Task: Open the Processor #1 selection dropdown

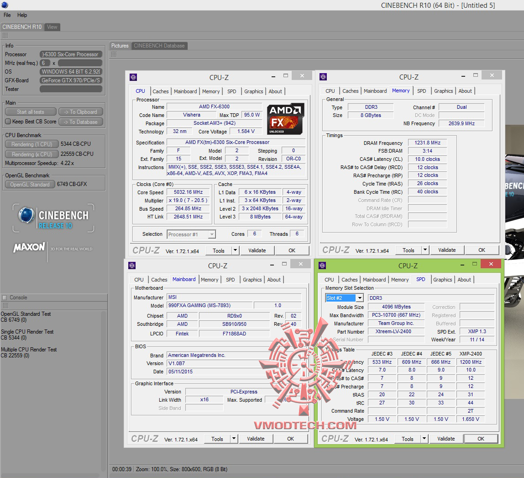Action: (212, 234)
